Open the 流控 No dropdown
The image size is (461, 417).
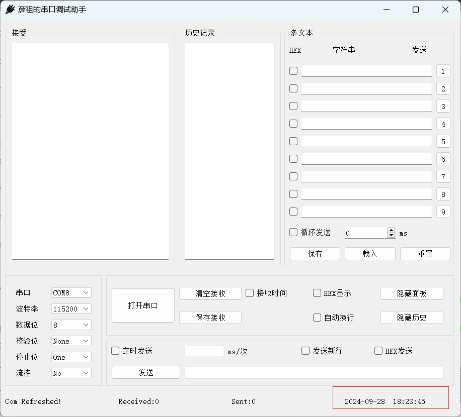pos(71,374)
